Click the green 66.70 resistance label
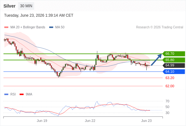 click(174, 54)
